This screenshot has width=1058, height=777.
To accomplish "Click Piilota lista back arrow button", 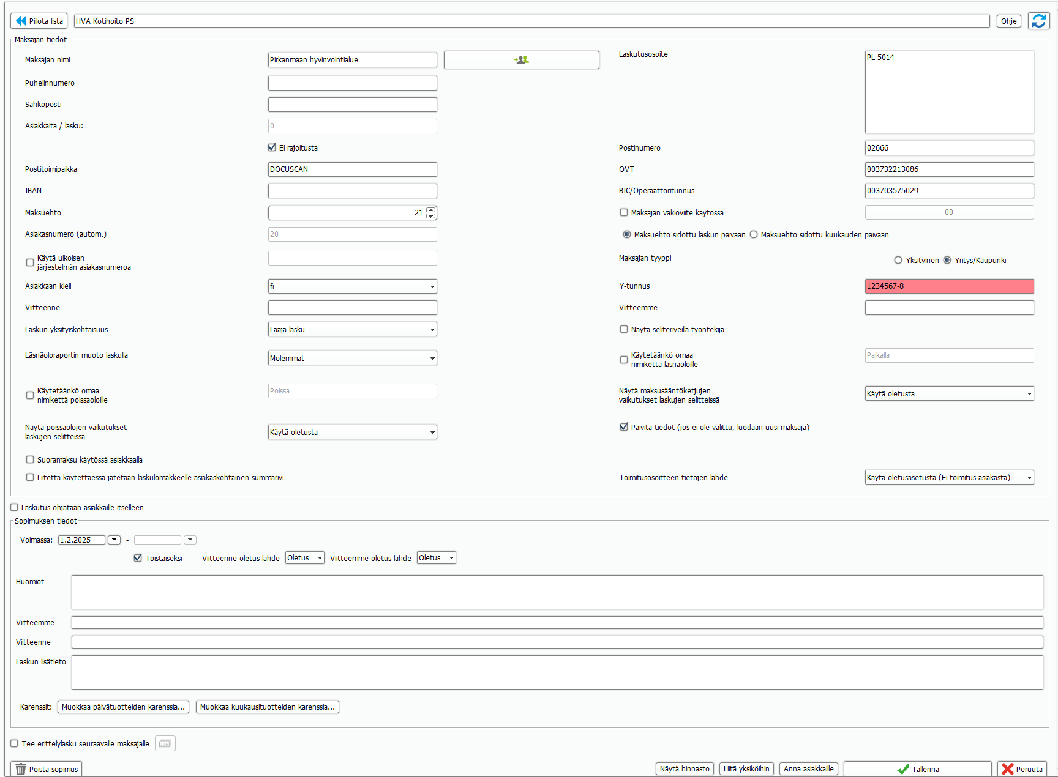I will pyautogui.click(x=39, y=21).
